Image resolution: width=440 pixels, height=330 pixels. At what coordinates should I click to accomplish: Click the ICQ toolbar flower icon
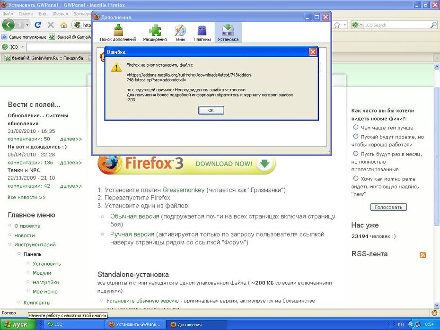coord(5,47)
